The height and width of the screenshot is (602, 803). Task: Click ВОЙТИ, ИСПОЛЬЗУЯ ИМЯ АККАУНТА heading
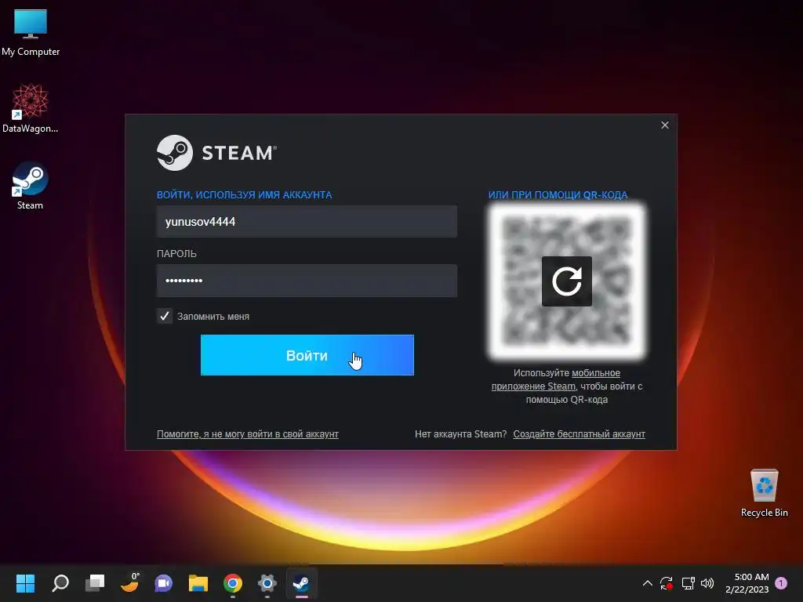[x=245, y=194]
